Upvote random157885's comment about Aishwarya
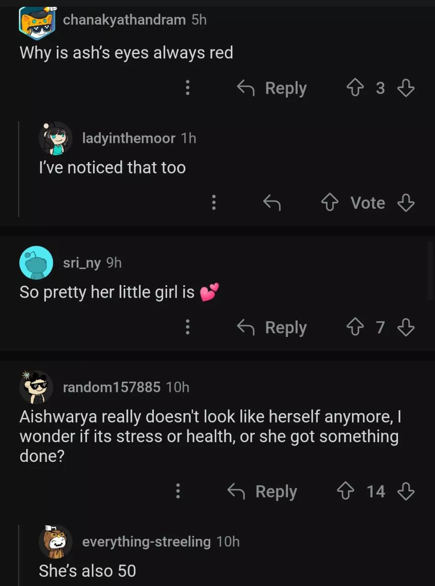This screenshot has height=586, width=435. 345,492
